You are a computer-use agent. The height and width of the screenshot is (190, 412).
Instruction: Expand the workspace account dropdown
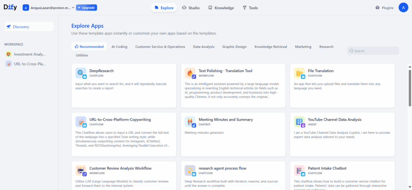pos(73,7)
